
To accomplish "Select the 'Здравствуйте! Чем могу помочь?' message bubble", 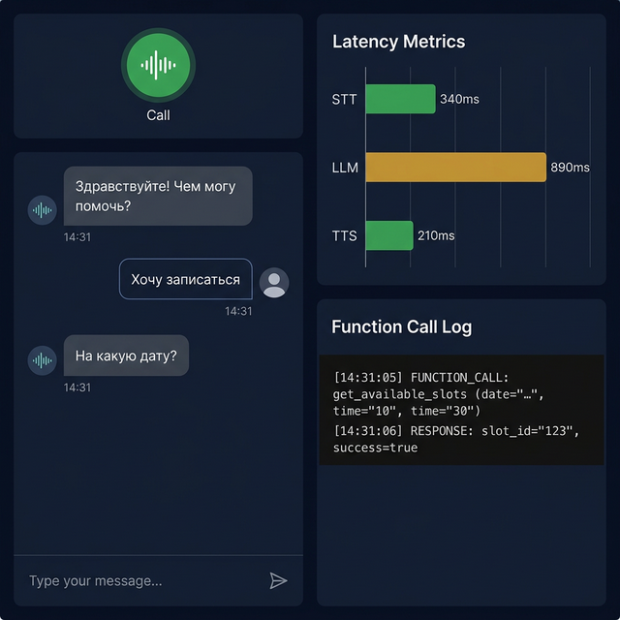I will (158, 196).
